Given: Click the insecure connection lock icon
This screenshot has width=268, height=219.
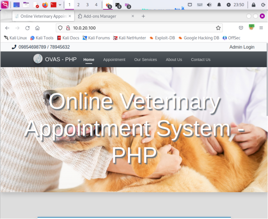Looking at the screenshot, I should tap(68, 28).
